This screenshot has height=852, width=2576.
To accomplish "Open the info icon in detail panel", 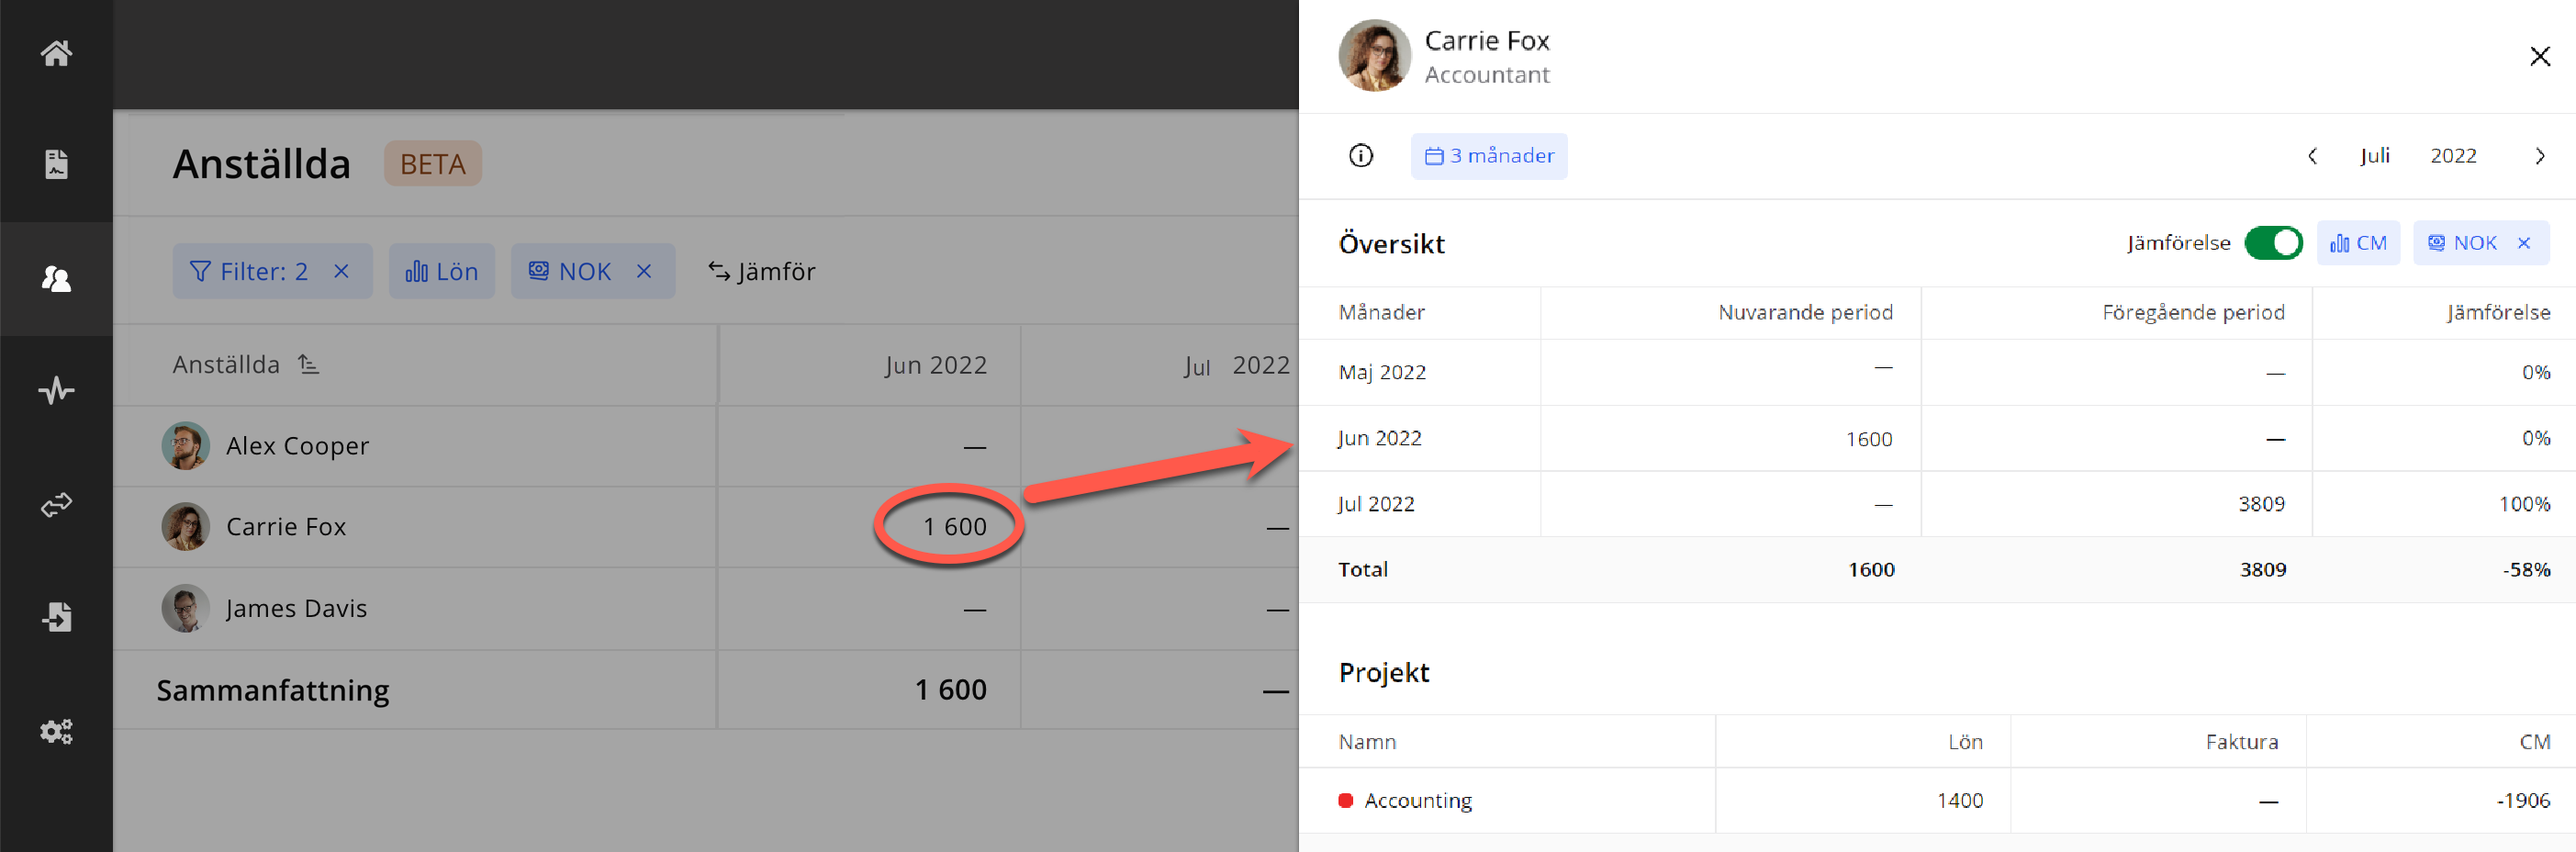I will point(1360,155).
